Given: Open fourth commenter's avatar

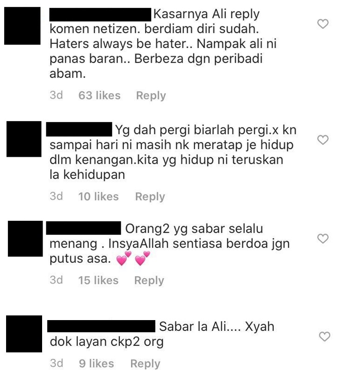Looking at the screenshot, I should 24,334.
